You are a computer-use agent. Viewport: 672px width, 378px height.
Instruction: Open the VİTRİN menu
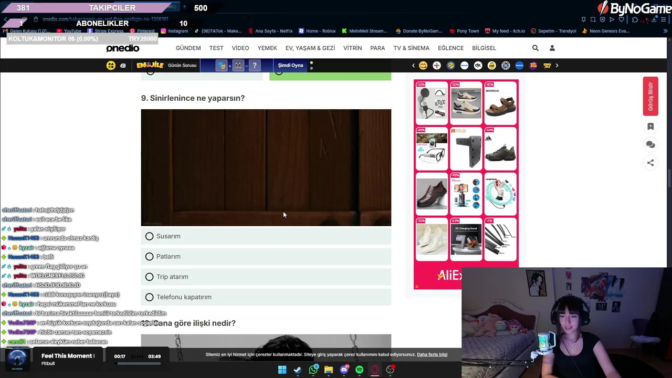point(352,48)
